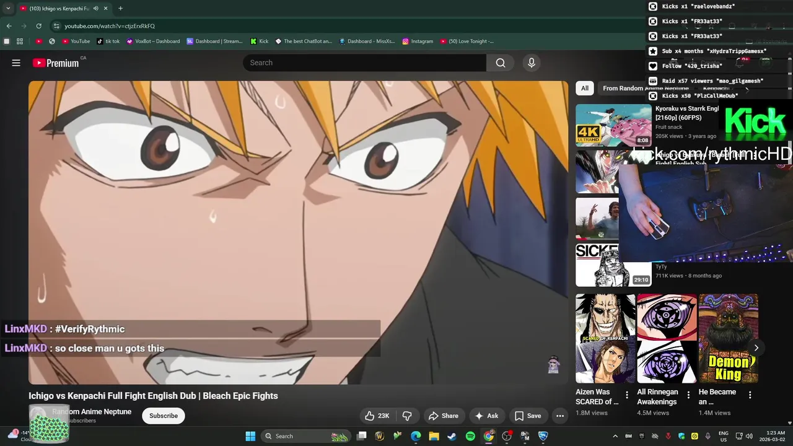Open The best ChatBot bookmark
The height and width of the screenshot is (446, 793).
[304, 42]
